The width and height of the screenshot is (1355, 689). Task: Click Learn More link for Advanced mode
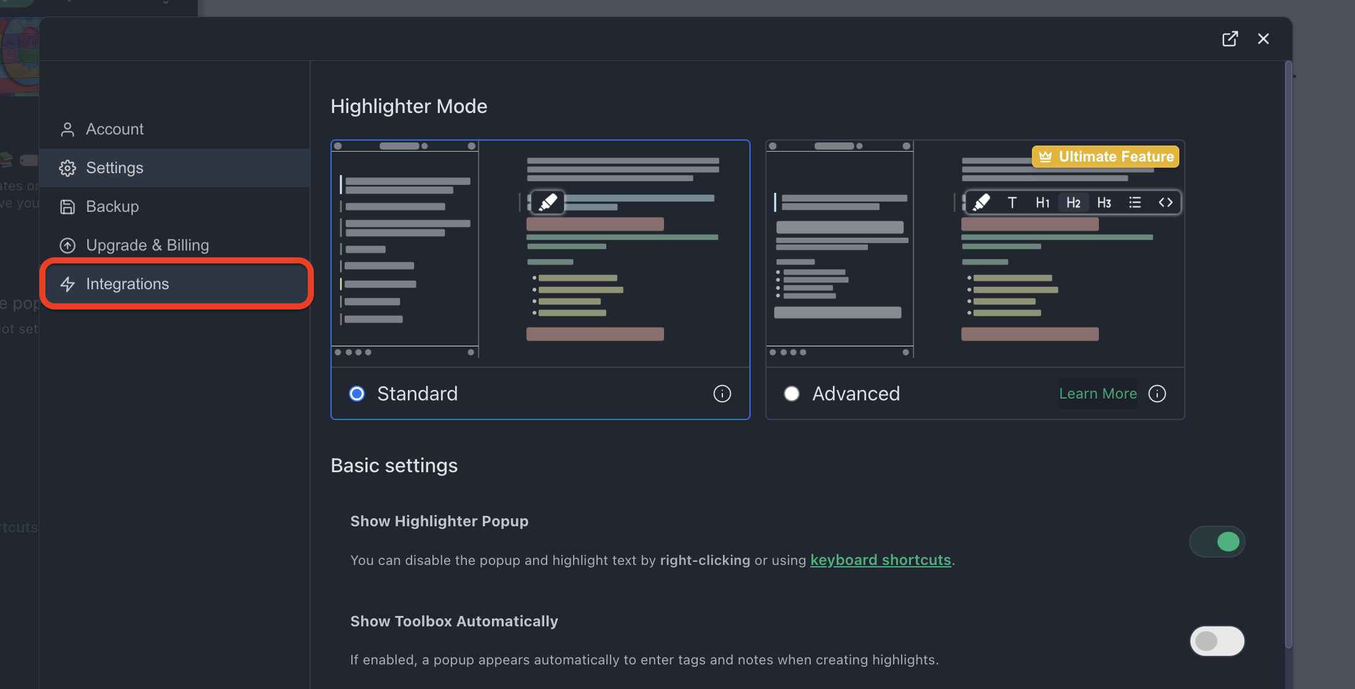pos(1098,393)
